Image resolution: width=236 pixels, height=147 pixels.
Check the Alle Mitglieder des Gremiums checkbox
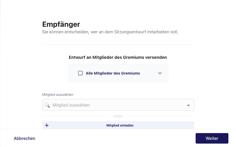(x=81, y=73)
